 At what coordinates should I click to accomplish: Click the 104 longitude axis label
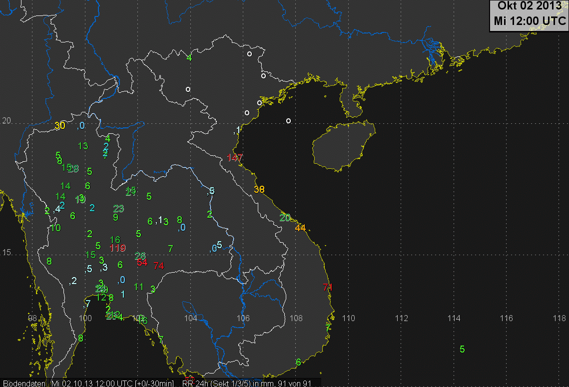click(x=190, y=318)
